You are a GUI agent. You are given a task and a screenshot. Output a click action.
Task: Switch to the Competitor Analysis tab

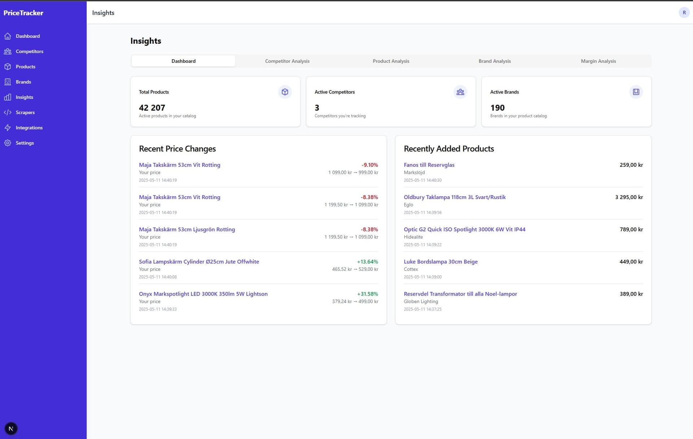(287, 61)
